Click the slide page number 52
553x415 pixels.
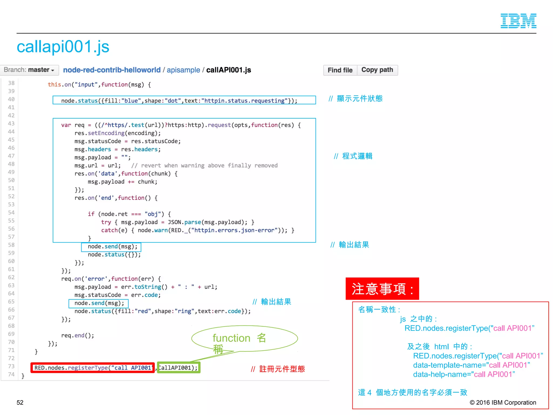click(x=20, y=403)
